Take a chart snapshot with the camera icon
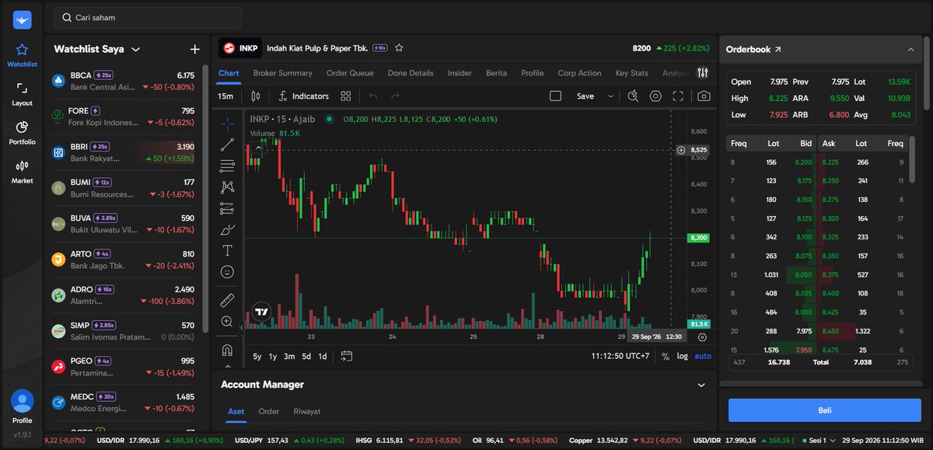The height and width of the screenshot is (450, 933). pyautogui.click(x=704, y=96)
